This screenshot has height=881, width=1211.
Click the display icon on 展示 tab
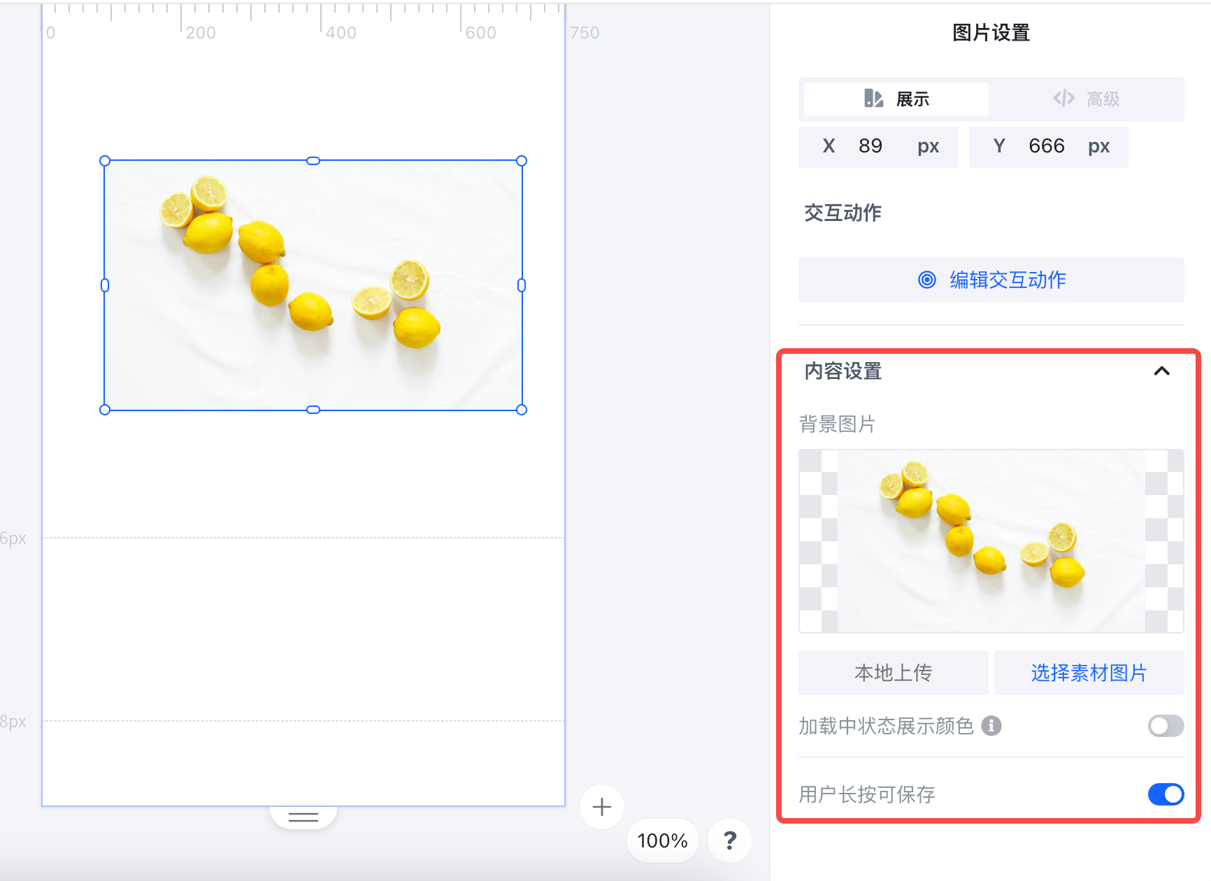coord(873,99)
